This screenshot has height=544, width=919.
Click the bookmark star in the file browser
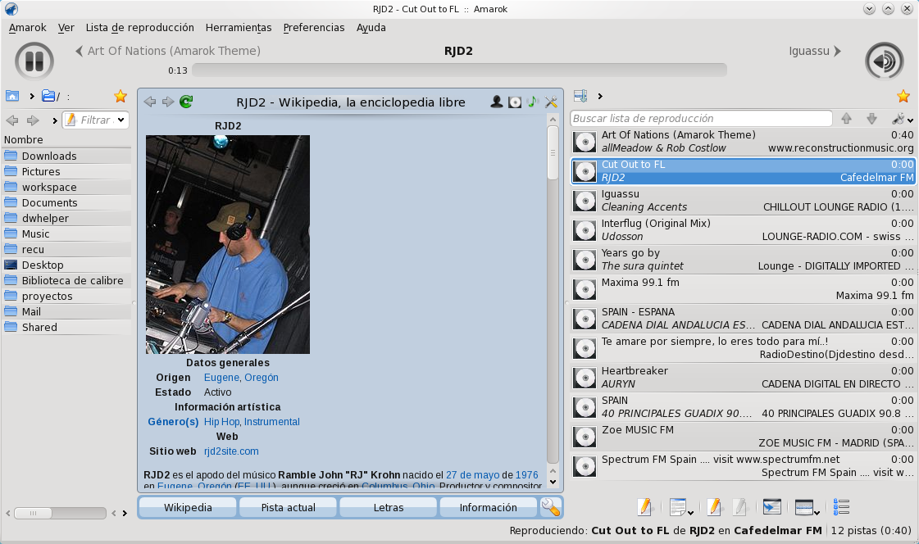[121, 96]
